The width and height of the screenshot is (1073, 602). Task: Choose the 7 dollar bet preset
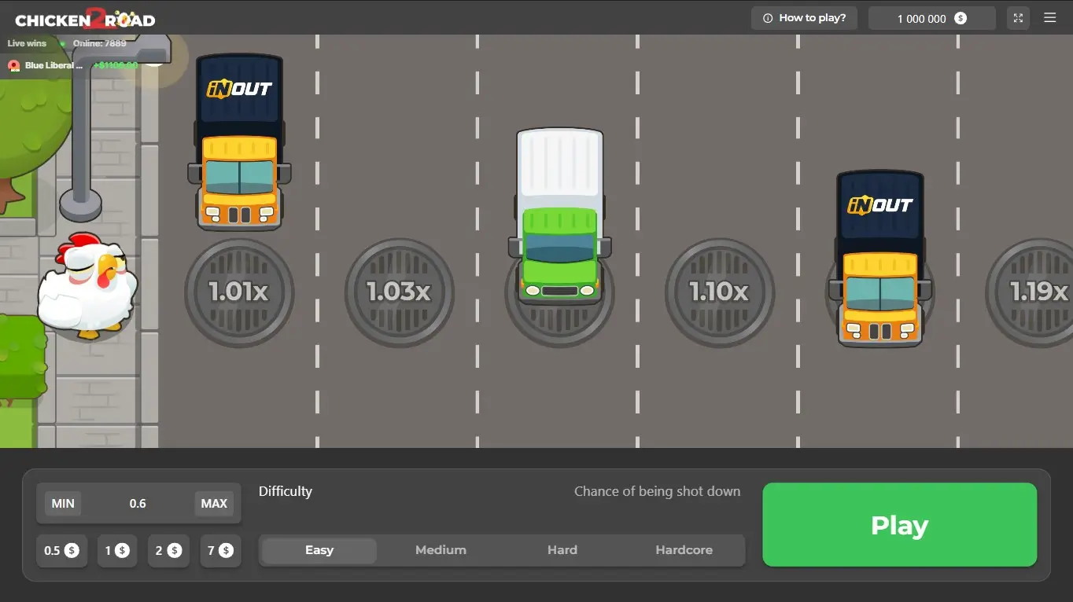(220, 551)
